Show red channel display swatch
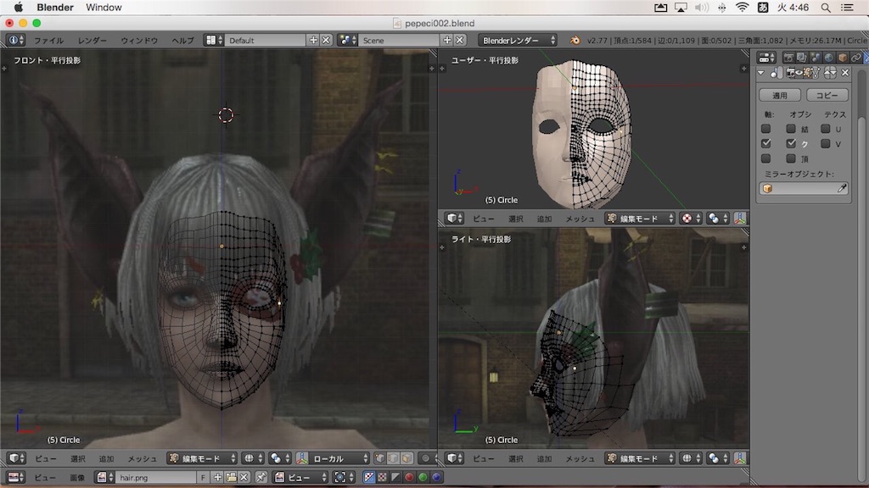 click(409, 477)
